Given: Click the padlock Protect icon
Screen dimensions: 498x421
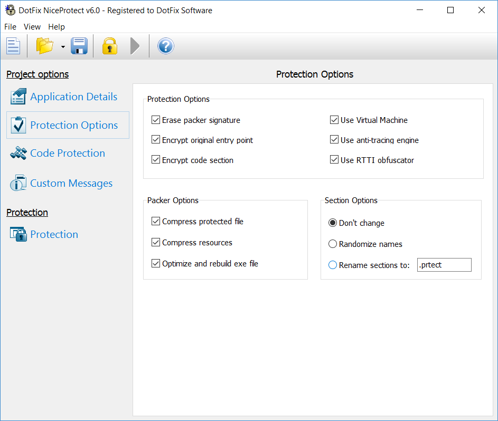Looking at the screenshot, I should [109, 46].
